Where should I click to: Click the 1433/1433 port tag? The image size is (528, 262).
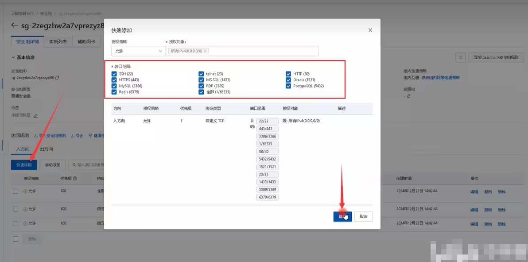coord(268,182)
